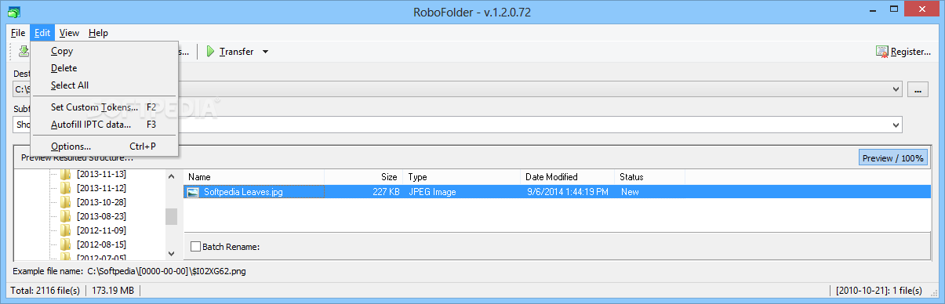Choose Delete from the Edit menu

coord(105,68)
